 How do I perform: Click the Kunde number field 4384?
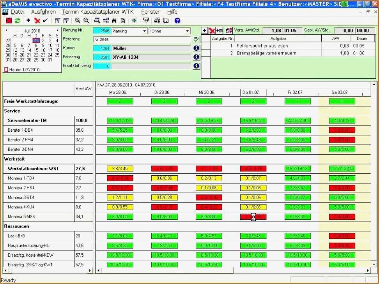click(102, 48)
